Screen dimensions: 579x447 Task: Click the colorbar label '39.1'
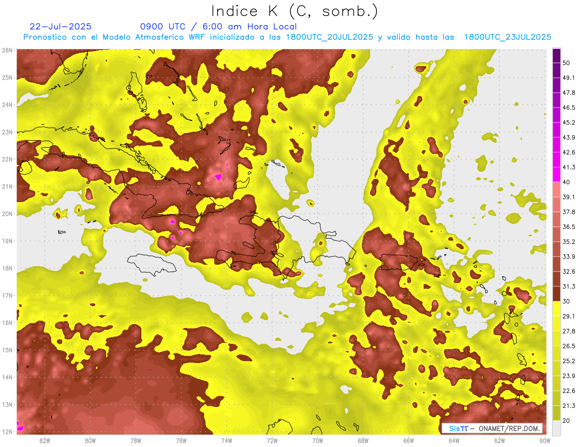tap(568, 197)
